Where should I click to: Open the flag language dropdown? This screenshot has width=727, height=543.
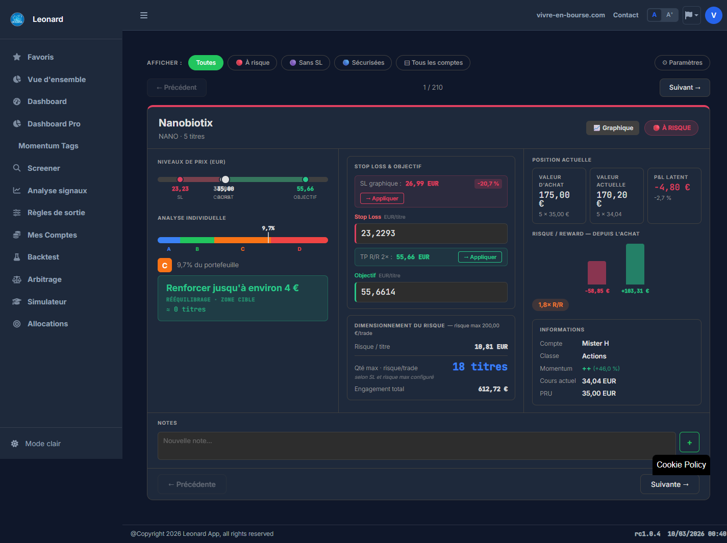[x=692, y=15]
